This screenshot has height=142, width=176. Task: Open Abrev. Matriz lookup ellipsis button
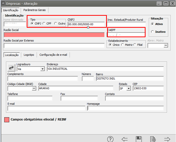coord(166,45)
